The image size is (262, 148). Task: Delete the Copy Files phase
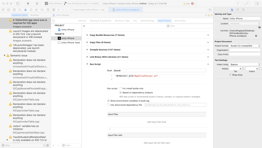[x=208, y=42]
